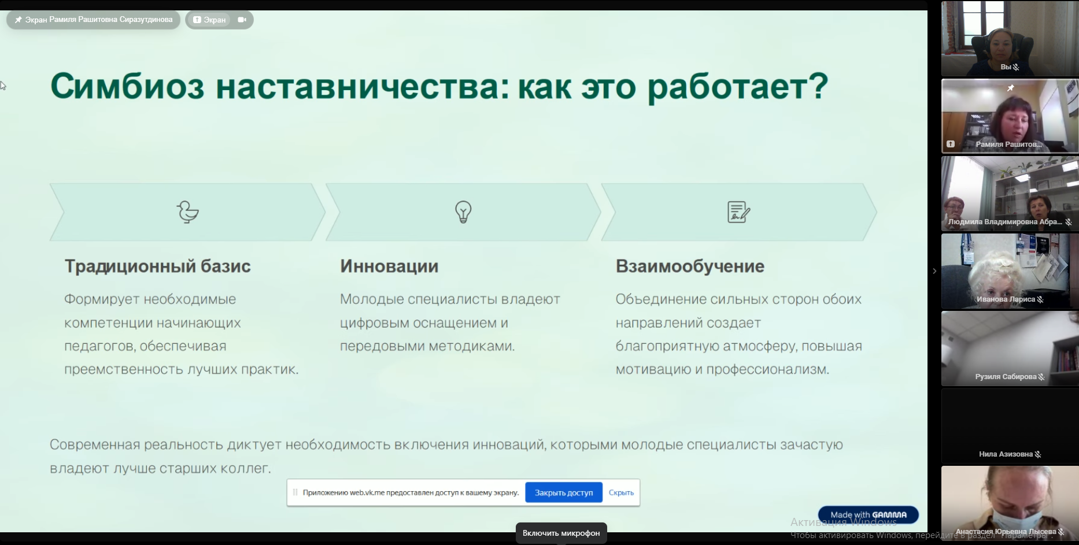Click the camera icon in the Экран pill

coord(242,20)
